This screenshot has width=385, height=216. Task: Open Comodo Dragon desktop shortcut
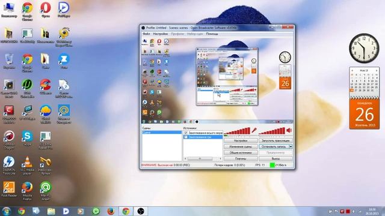tap(9, 140)
